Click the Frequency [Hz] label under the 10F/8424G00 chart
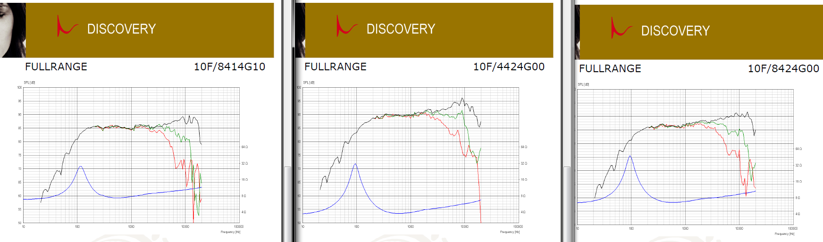823x242 pixels. click(784, 234)
